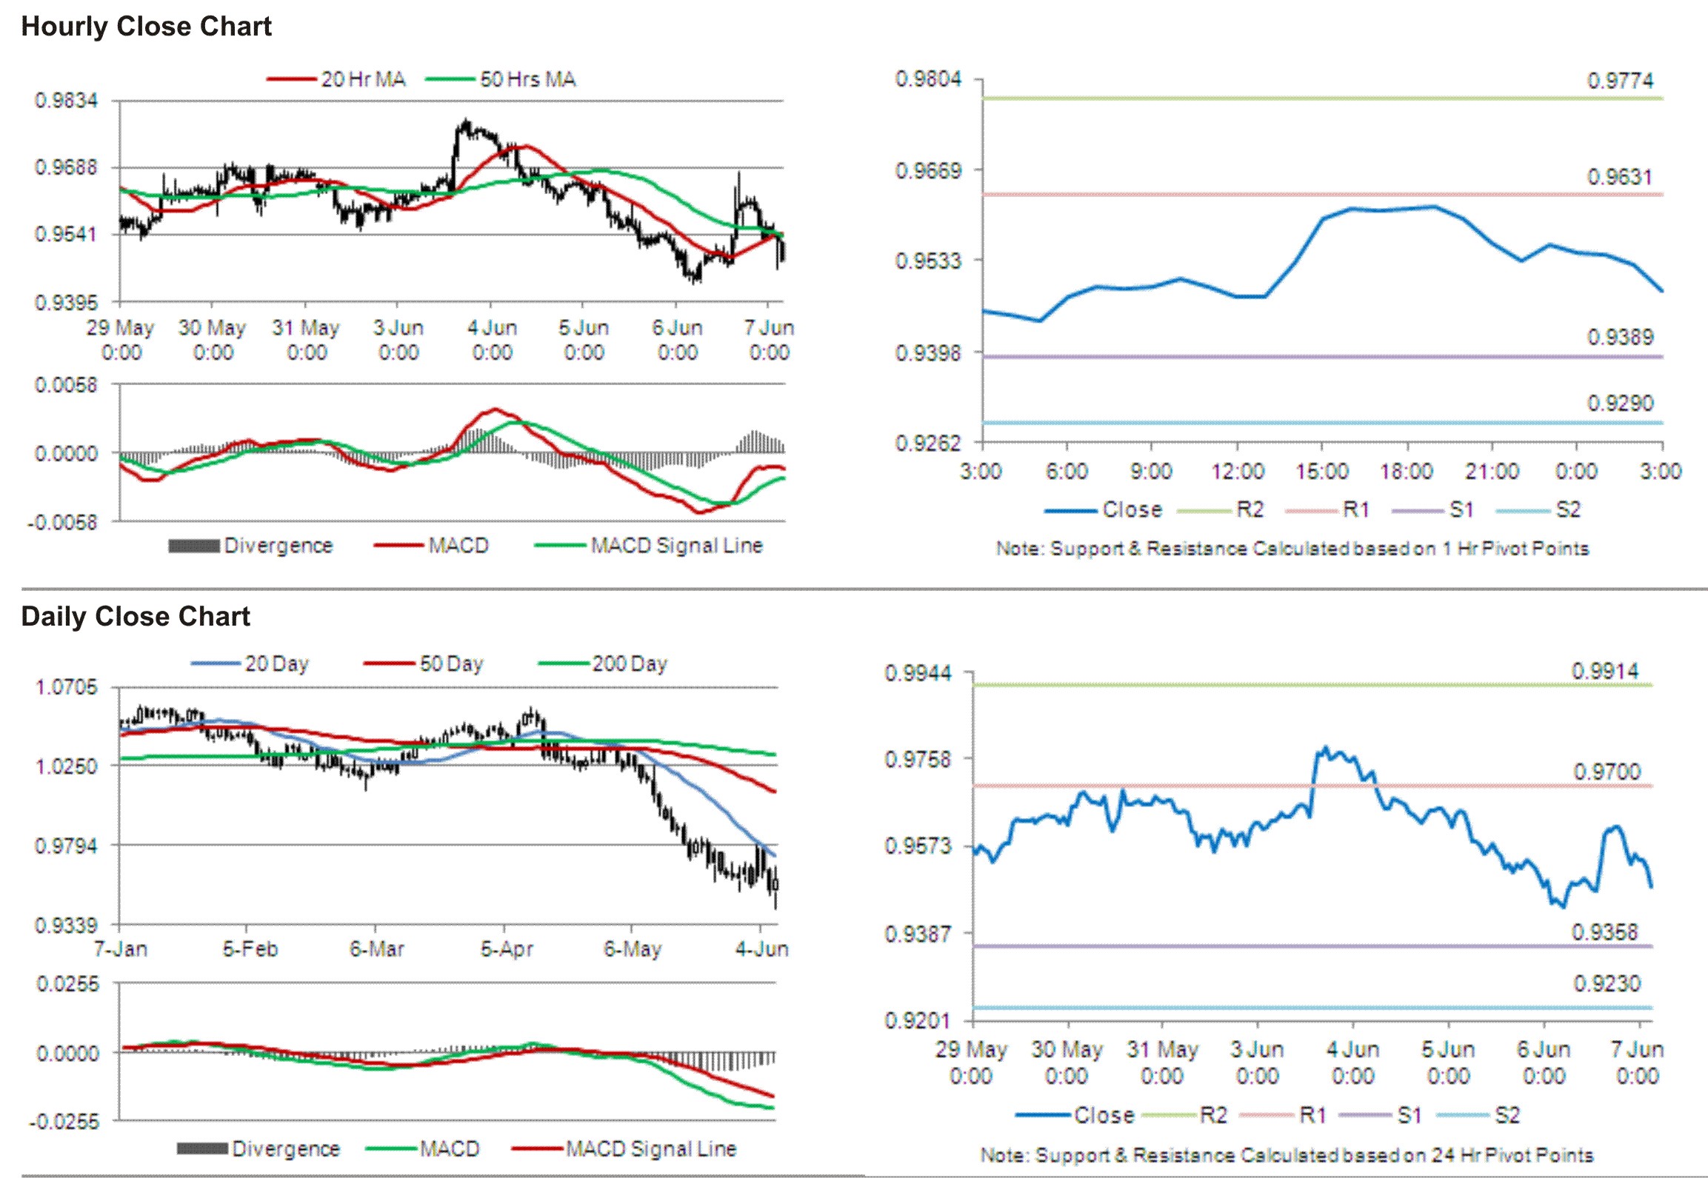Click the '18:00' time label
The height and width of the screenshot is (1178, 1708).
click(x=1406, y=472)
